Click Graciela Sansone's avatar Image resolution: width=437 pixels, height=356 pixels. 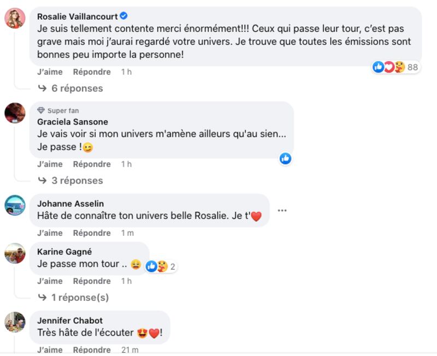click(x=15, y=113)
